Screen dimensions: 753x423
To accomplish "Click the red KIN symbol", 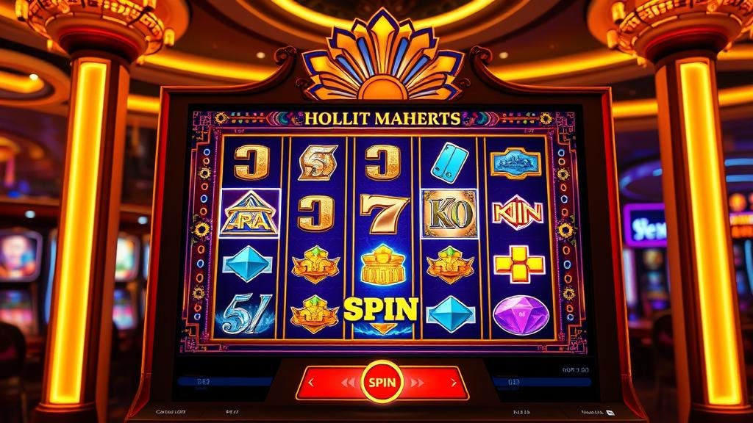I will click(517, 212).
